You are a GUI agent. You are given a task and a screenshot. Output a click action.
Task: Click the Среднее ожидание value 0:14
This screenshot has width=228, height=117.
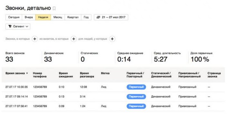point(124,59)
